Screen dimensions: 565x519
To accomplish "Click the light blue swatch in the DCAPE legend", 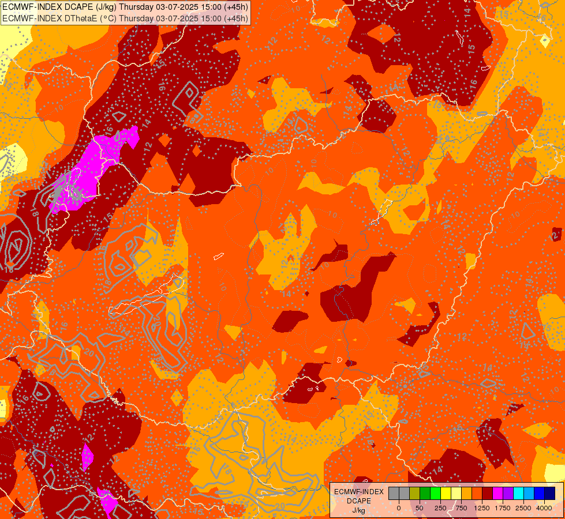I will click(529, 493).
